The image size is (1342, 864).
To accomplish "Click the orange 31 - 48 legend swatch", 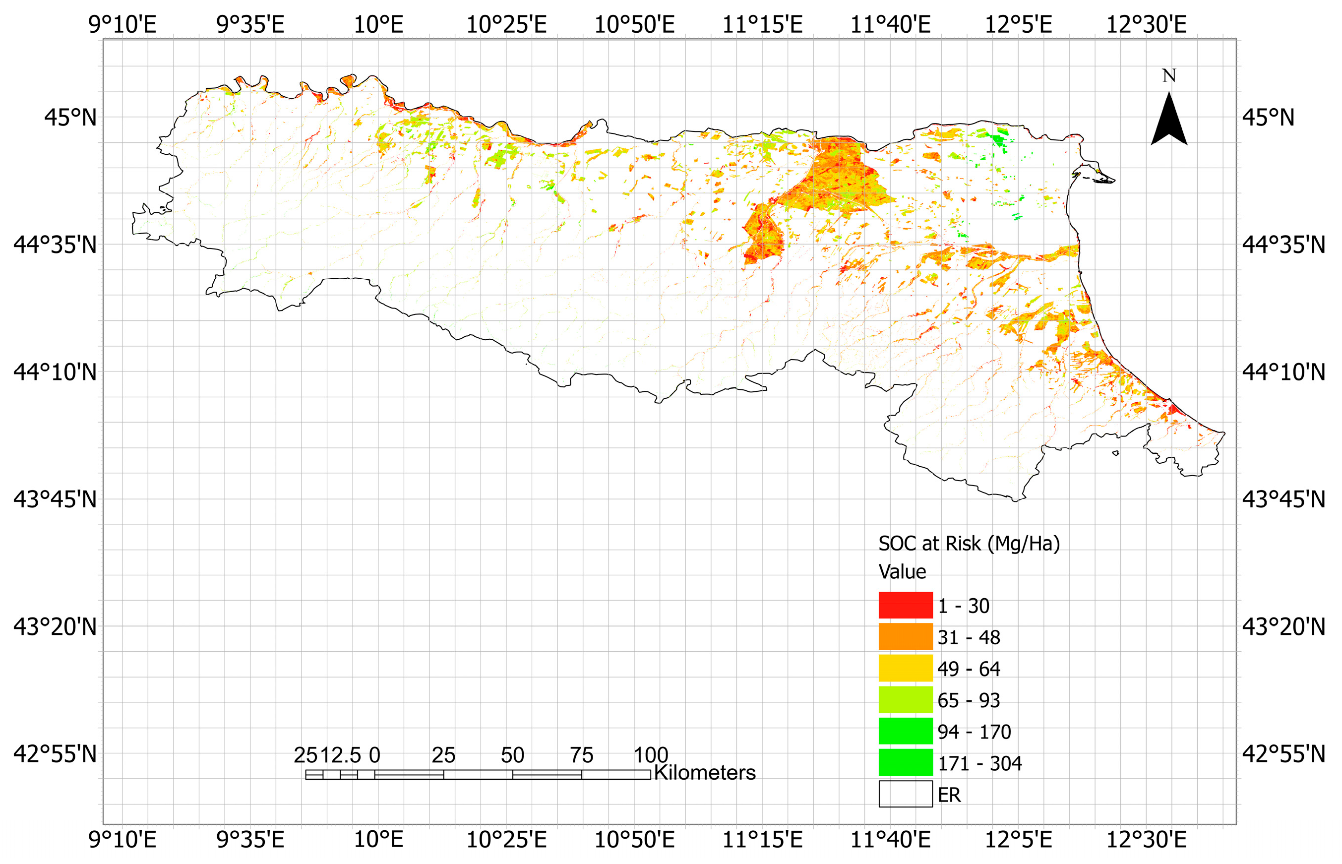I will 905,637.
